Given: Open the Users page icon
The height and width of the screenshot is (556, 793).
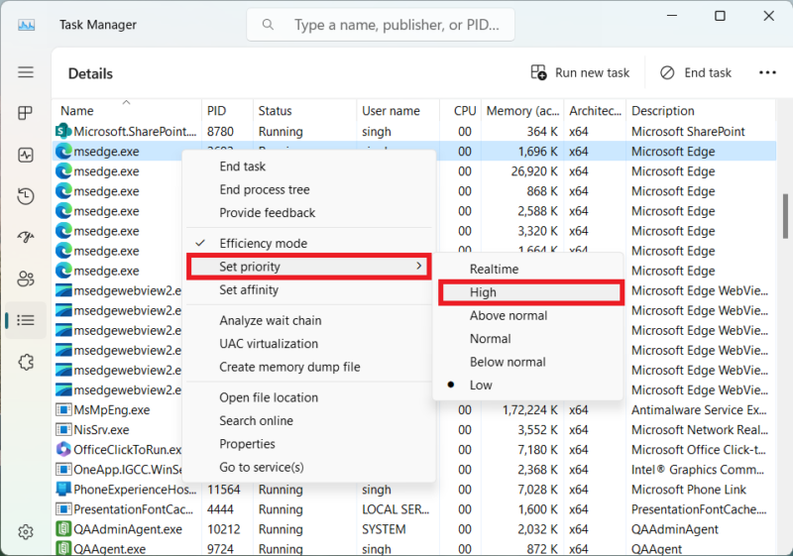Looking at the screenshot, I should pos(26,278).
